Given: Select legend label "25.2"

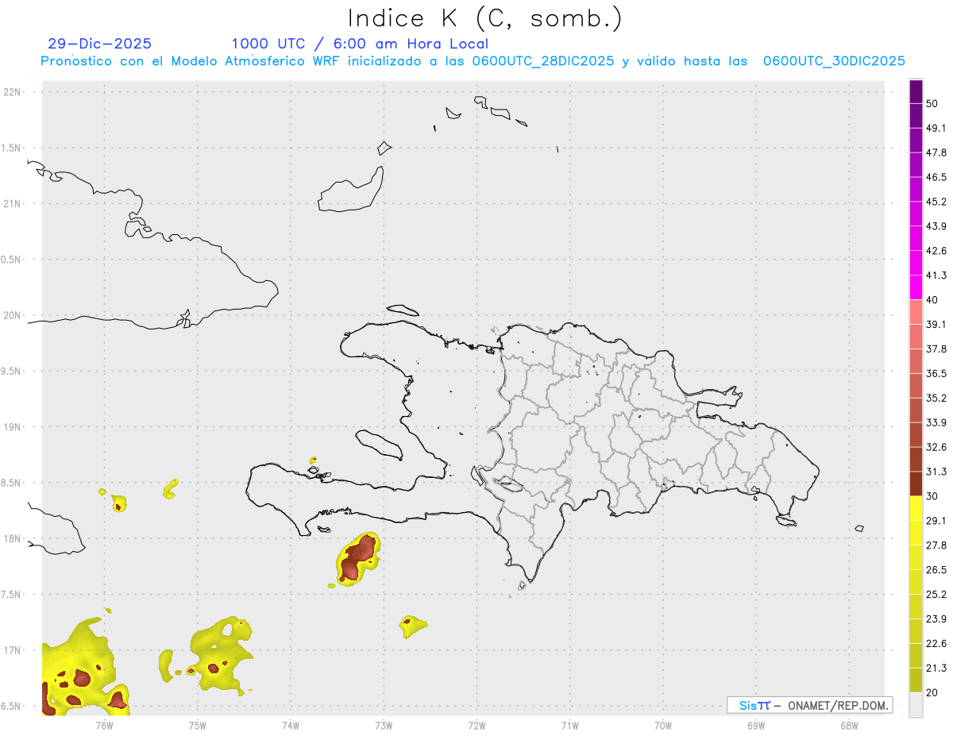Looking at the screenshot, I should click(x=937, y=594).
